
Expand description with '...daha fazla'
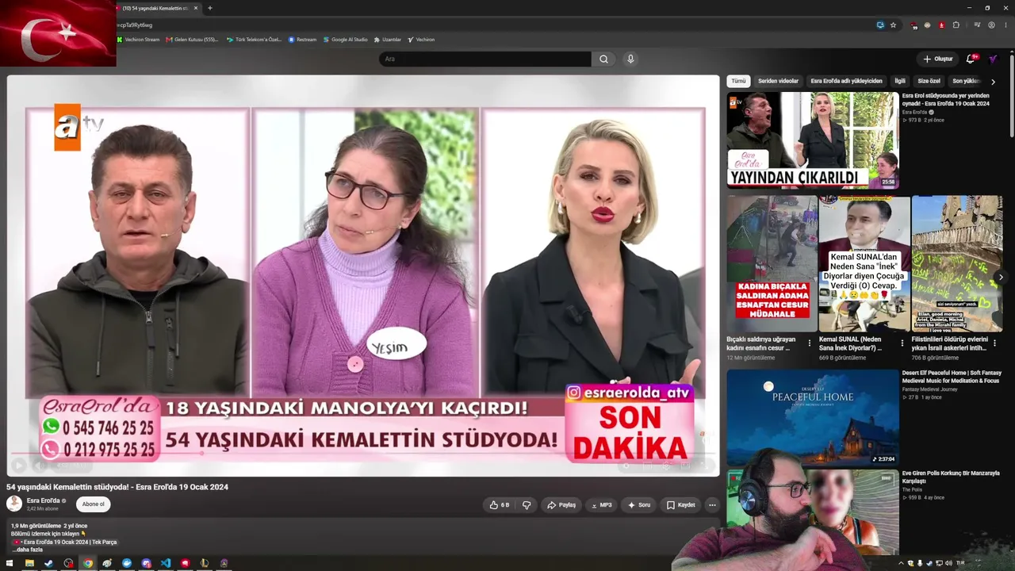pos(27,550)
